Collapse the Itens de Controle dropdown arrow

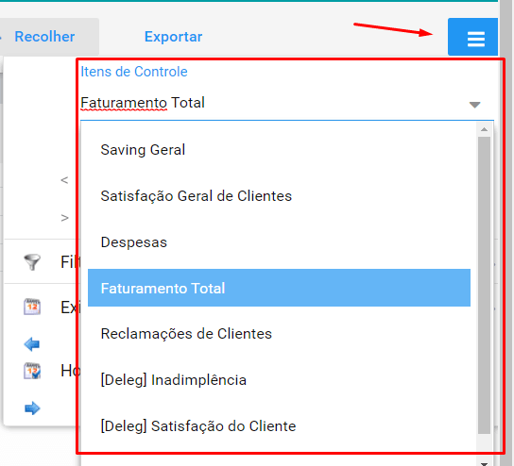474,105
